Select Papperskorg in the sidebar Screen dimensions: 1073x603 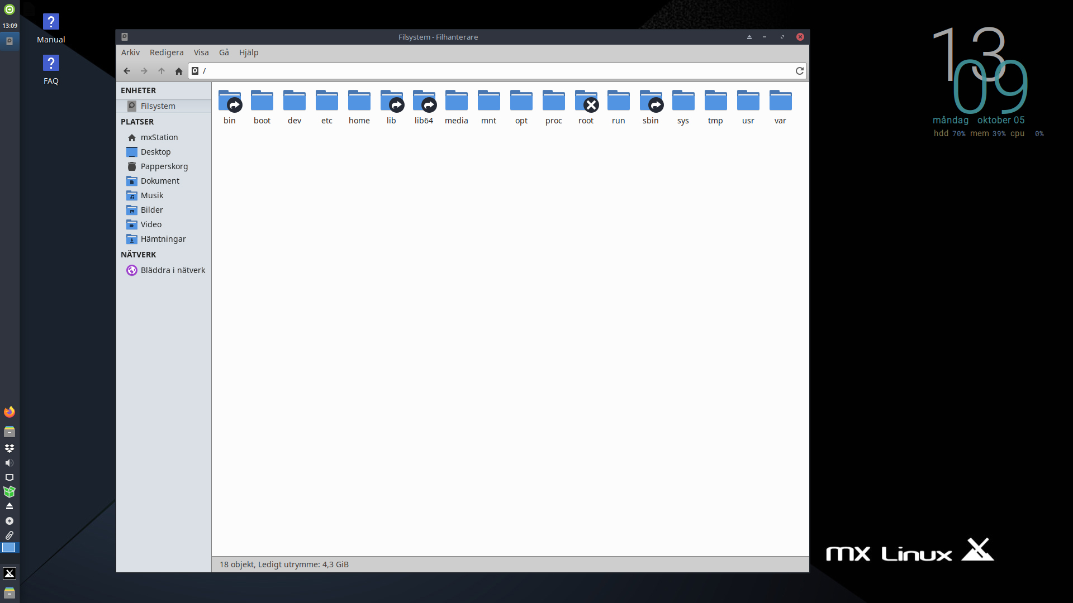coord(164,166)
